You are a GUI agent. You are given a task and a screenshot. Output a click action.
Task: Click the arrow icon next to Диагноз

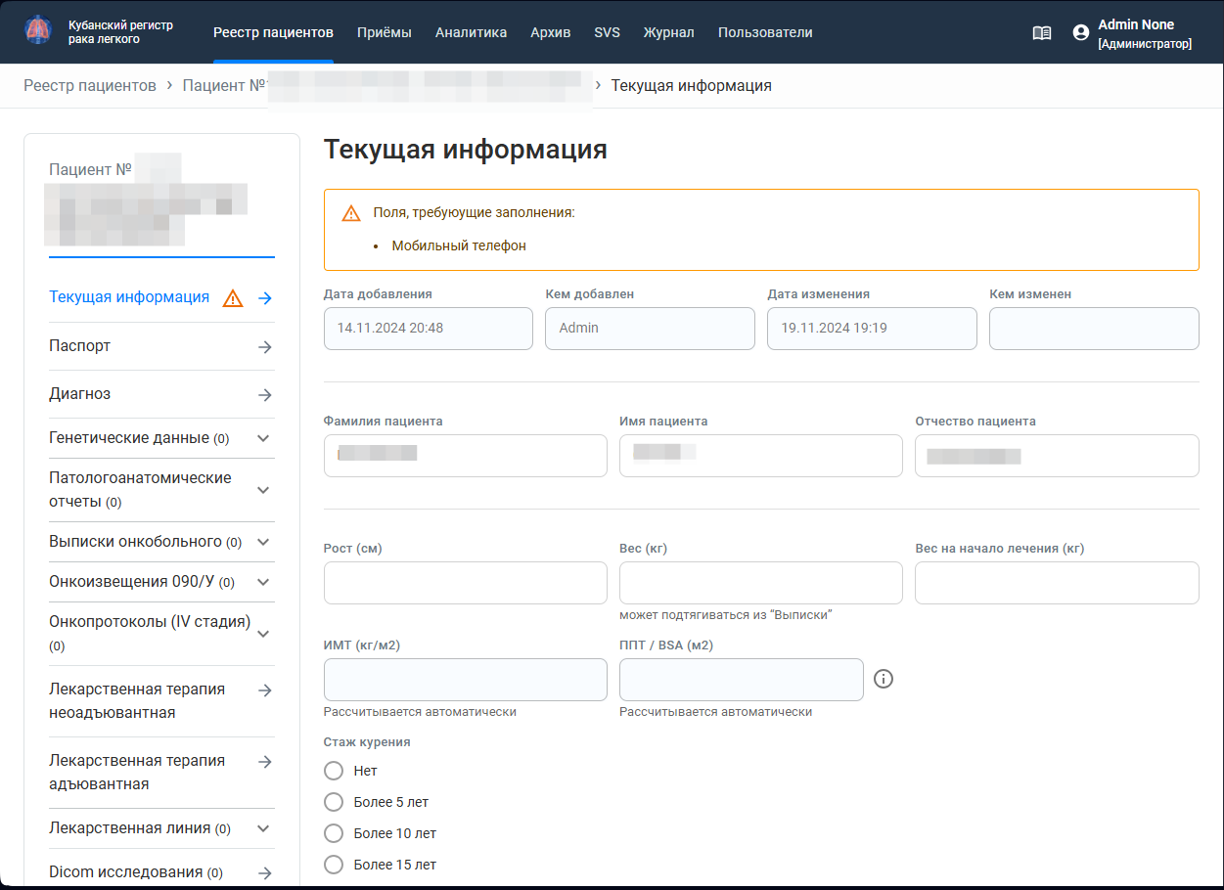click(x=264, y=395)
